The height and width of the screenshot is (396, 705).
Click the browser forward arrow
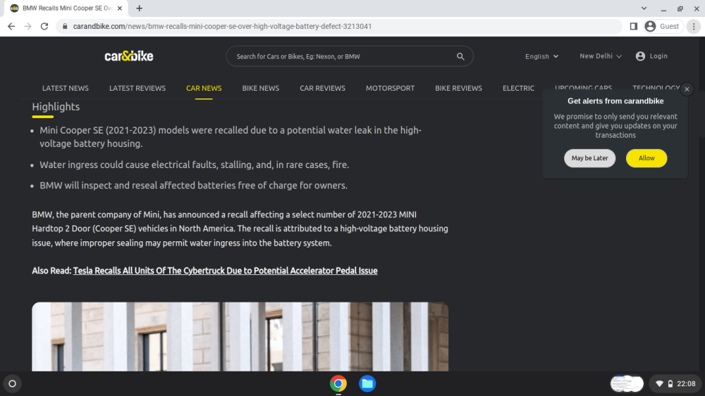coord(28,27)
